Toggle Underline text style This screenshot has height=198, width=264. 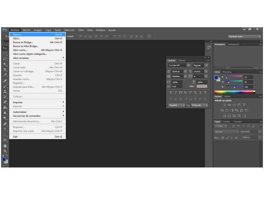pos(200,92)
